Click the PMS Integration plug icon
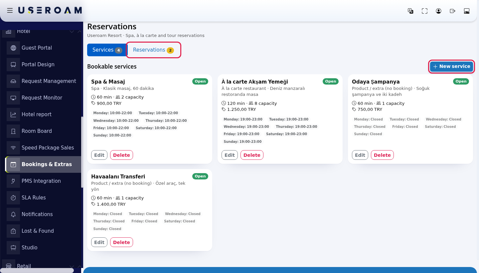479x273 pixels. click(x=13, y=181)
